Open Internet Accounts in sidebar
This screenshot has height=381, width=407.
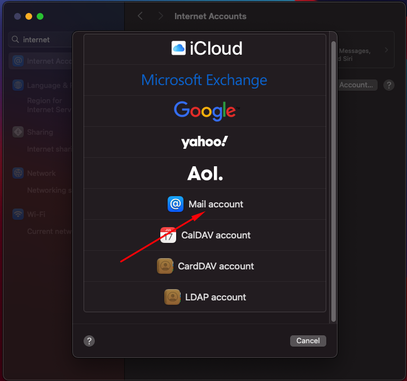[41, 61]
